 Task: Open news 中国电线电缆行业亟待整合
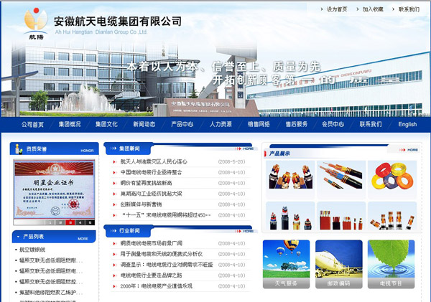(x=151, y=172)
